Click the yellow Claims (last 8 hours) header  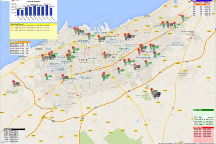pyautogui.click(x=33, y=24)
